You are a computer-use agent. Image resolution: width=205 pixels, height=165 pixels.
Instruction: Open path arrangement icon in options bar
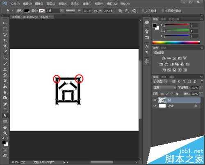pyautogui.click(x=134, y=11)
